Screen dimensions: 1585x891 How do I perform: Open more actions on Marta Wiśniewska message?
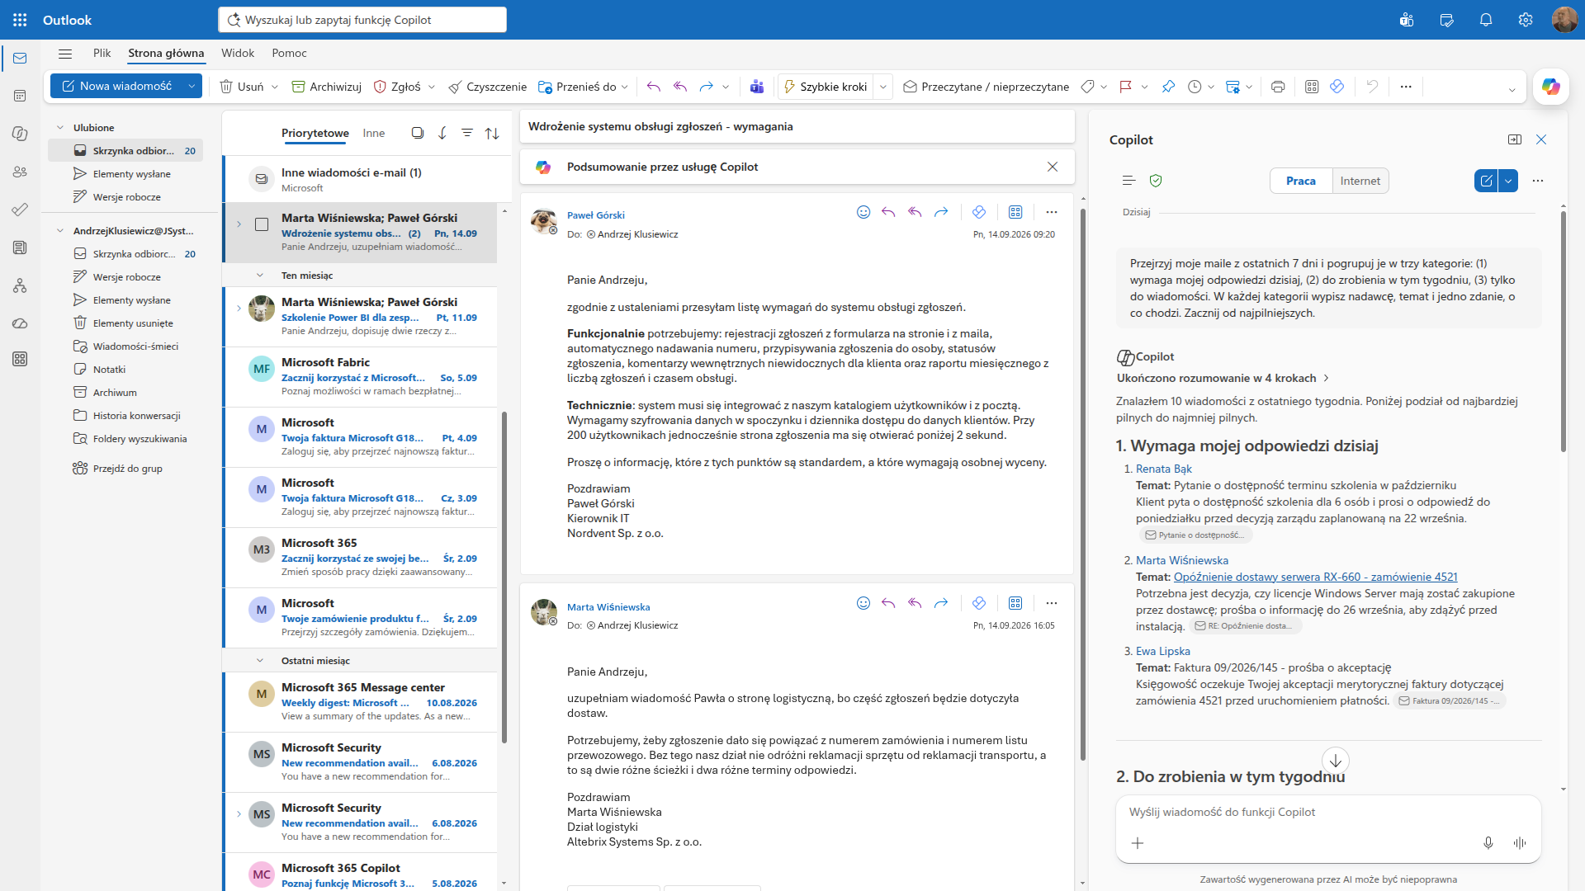click(x=1051, y=603)
